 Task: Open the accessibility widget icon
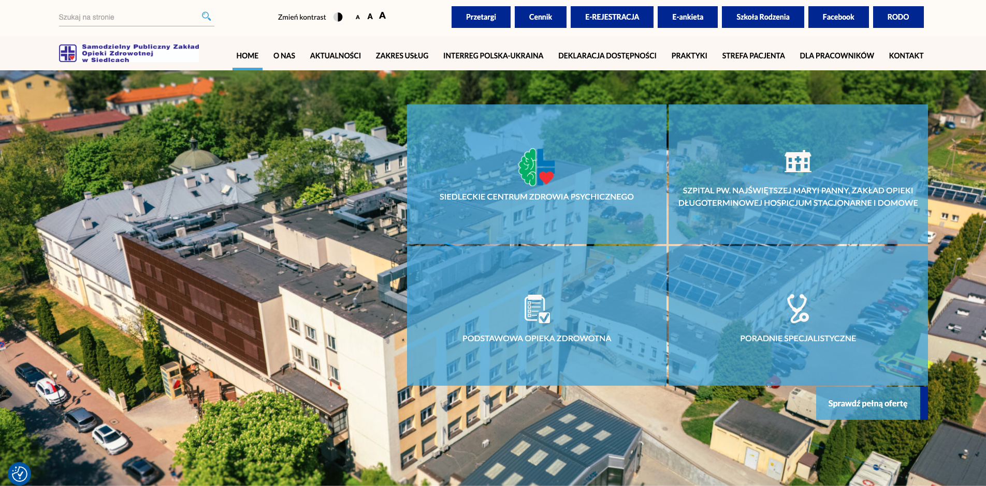coord(20,474)
